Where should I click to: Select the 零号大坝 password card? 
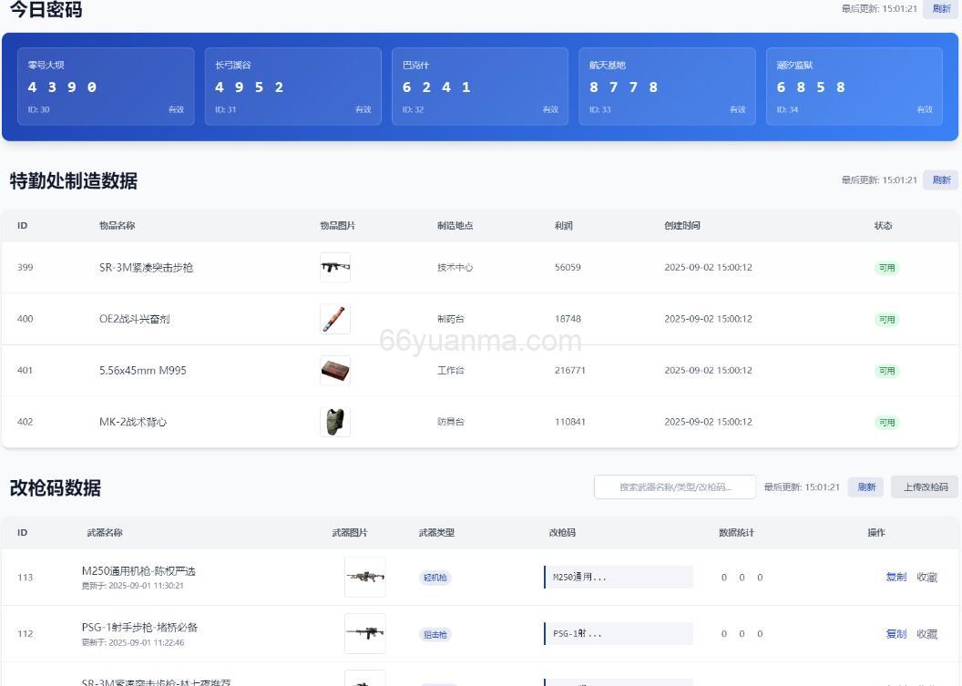click(x=106, y=87)
